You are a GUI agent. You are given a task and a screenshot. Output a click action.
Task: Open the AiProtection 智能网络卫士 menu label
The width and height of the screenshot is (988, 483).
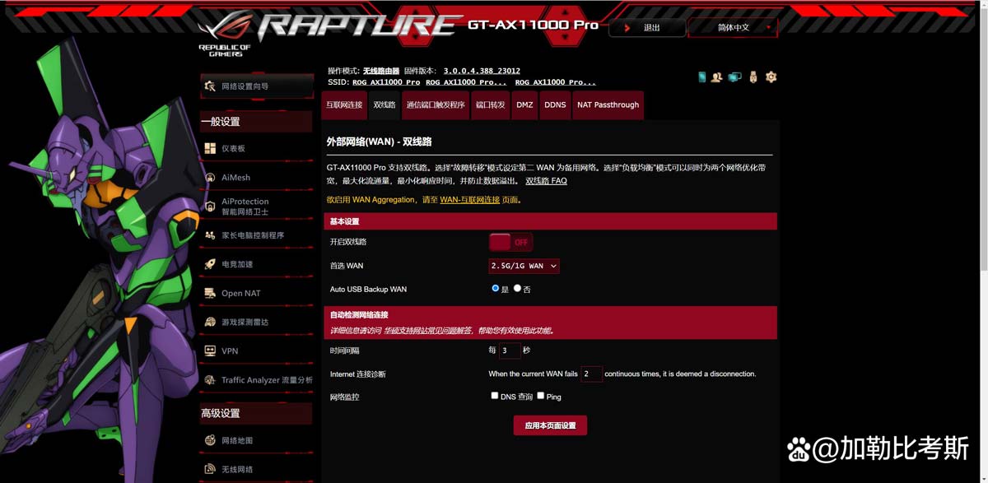coord(245,207)
